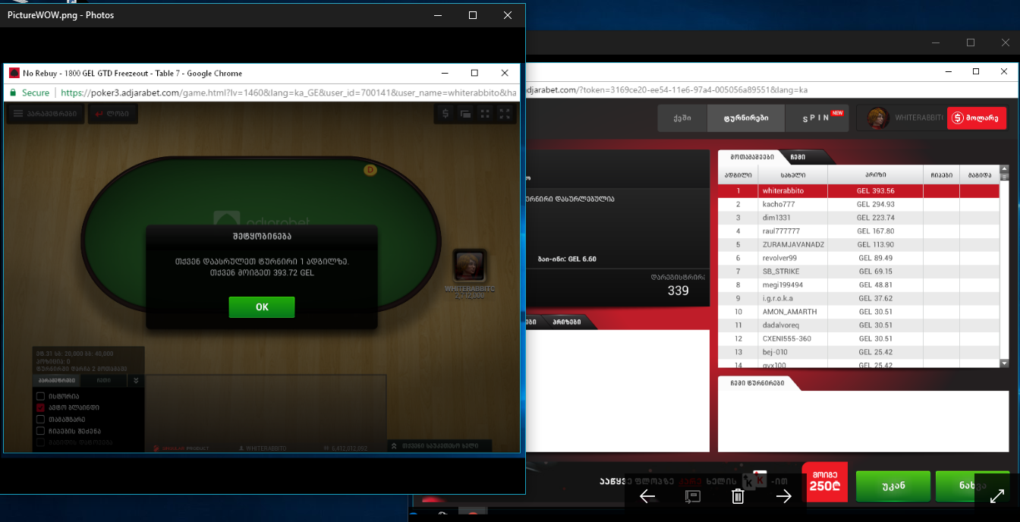Click the dollar cashier icon on poker table

click(445, 114)
